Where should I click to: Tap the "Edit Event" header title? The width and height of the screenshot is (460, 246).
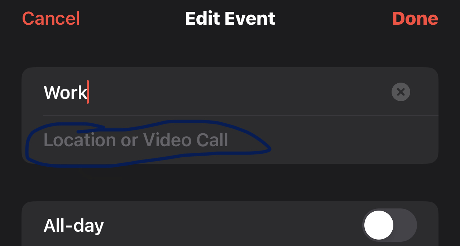pyautogui.click(x=230, y=19)
